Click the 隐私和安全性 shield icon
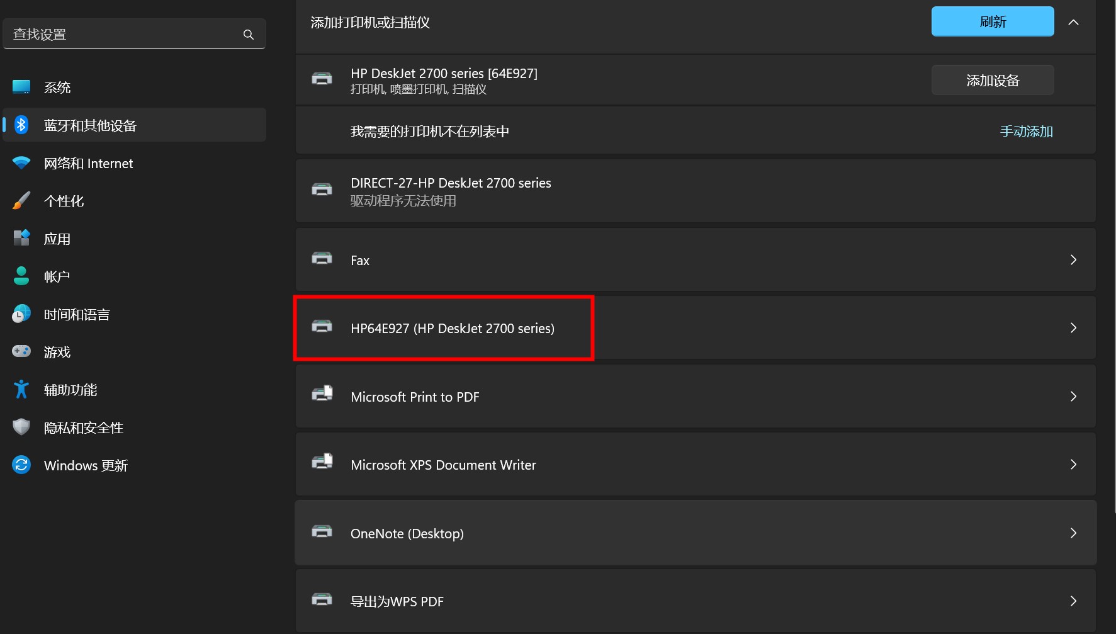1116x634 pixels. [x=21, y=427]
